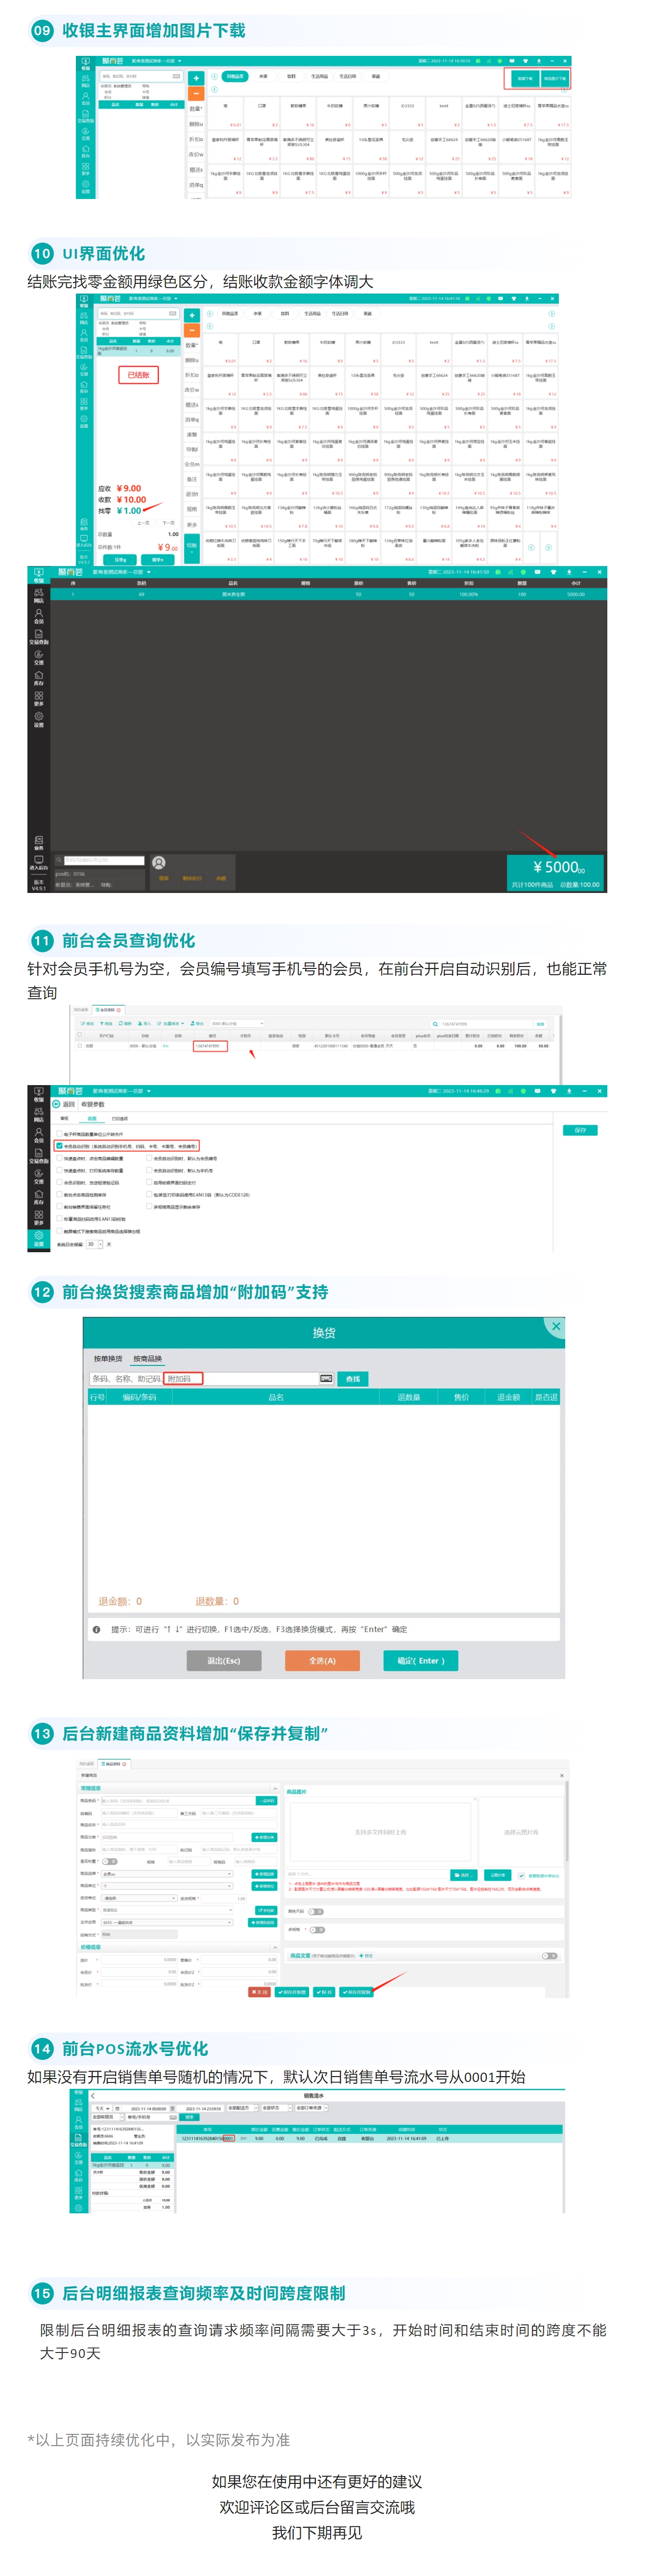The image size is (647, 2576).
Task: Click 折扣 column header in dark cashier list
Action: (468, 583)
